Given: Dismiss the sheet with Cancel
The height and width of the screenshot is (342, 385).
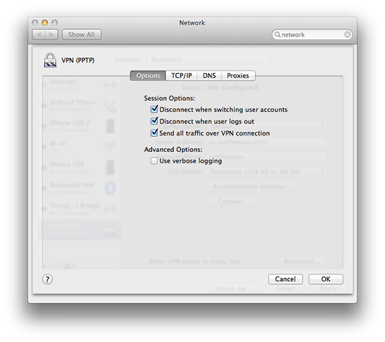Looking at the screenshot, I should point(285,279).
